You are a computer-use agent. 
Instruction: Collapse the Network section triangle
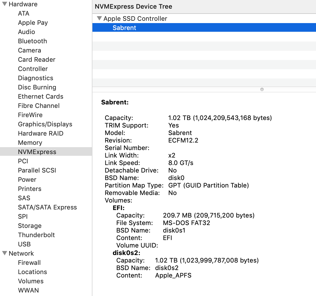[5, 253]
